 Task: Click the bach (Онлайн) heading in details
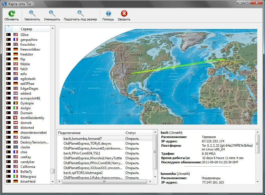coord(172,133)
